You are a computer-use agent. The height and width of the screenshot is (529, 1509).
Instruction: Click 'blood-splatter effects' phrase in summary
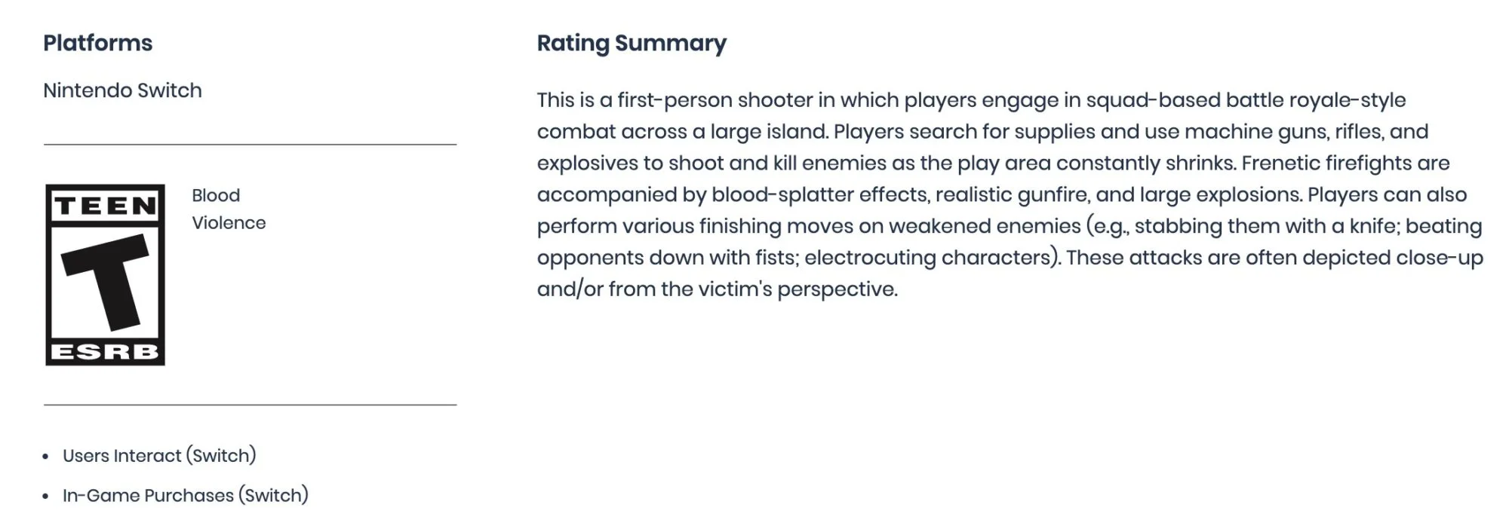click(x=820, y=194)
